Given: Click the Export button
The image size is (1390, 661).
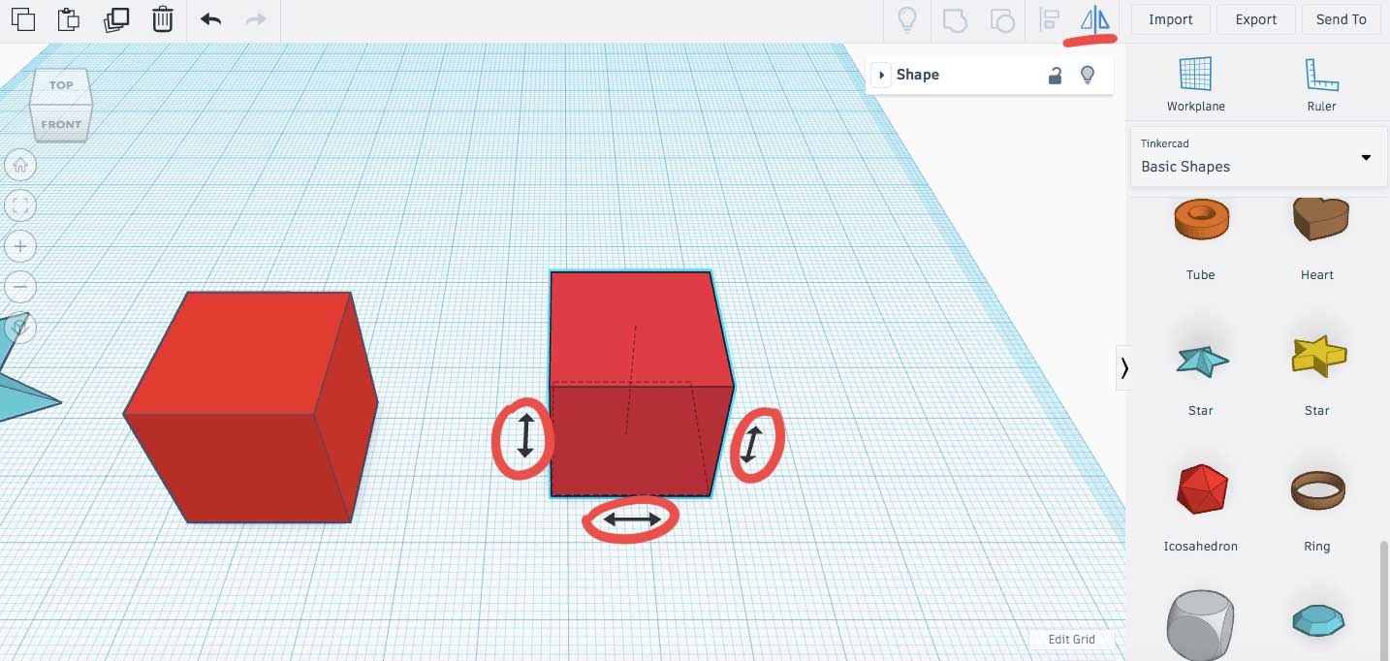Looking at the screenshot, I should [x=1256, y=19].
